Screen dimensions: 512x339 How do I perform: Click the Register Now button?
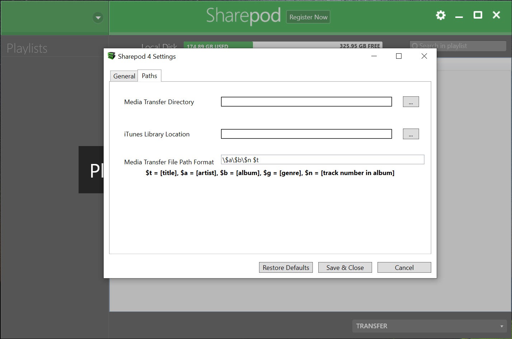click(x=308, y=17)
